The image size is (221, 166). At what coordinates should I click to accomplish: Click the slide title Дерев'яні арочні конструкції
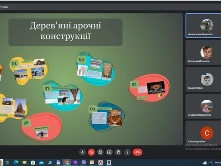tap(65, 31)
